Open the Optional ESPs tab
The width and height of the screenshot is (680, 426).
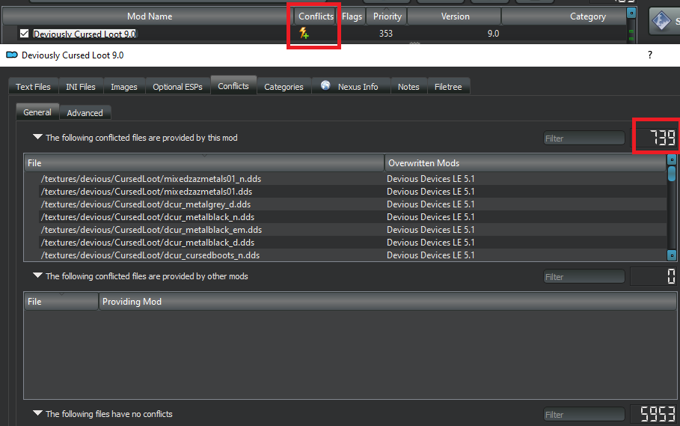pos(177,87)
